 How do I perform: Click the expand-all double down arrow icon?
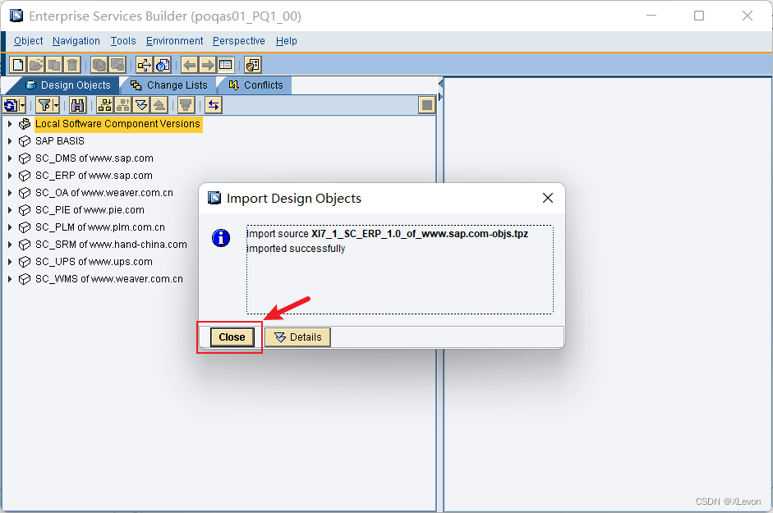(x=141, y=105)
